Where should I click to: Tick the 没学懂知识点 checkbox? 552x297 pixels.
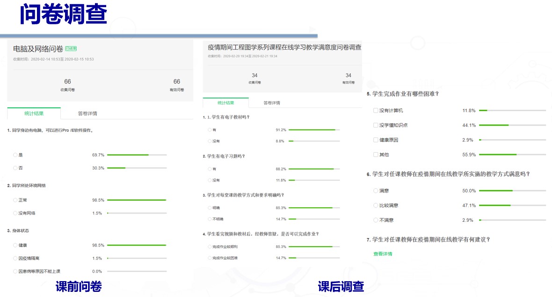tap(376, 125)
